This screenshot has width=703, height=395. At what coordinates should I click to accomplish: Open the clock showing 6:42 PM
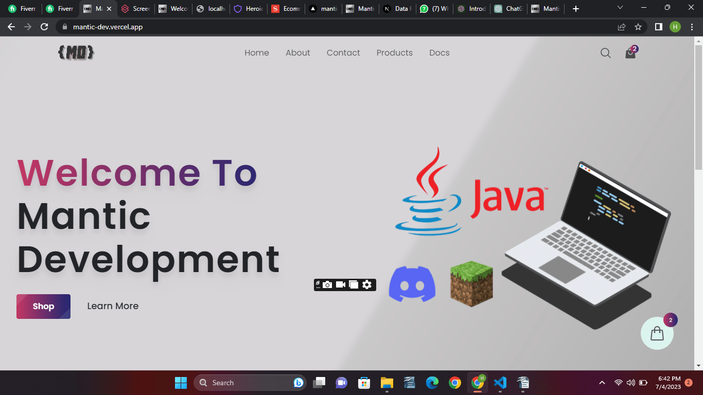[668, 382]
